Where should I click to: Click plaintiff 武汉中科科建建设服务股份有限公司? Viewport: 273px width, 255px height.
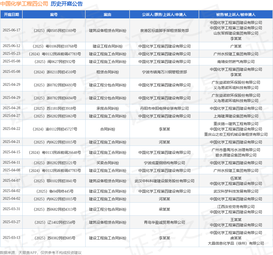coord(164,181)
